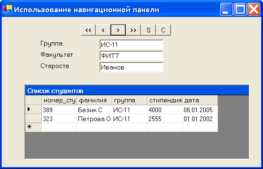Advance to next record with > button
Screen dimensions: 263x169
click(118, 30)
